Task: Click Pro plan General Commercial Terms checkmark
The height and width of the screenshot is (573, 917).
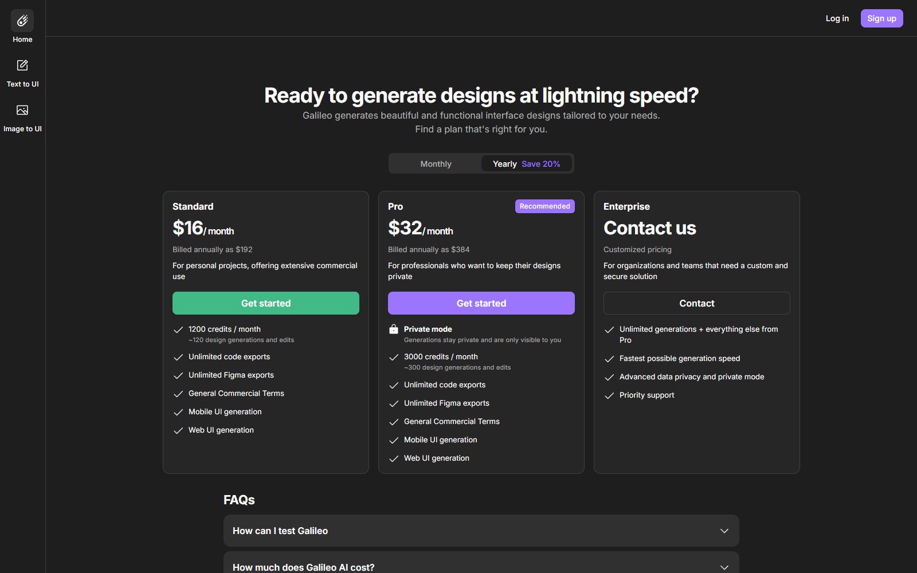Action: (394, 422)
